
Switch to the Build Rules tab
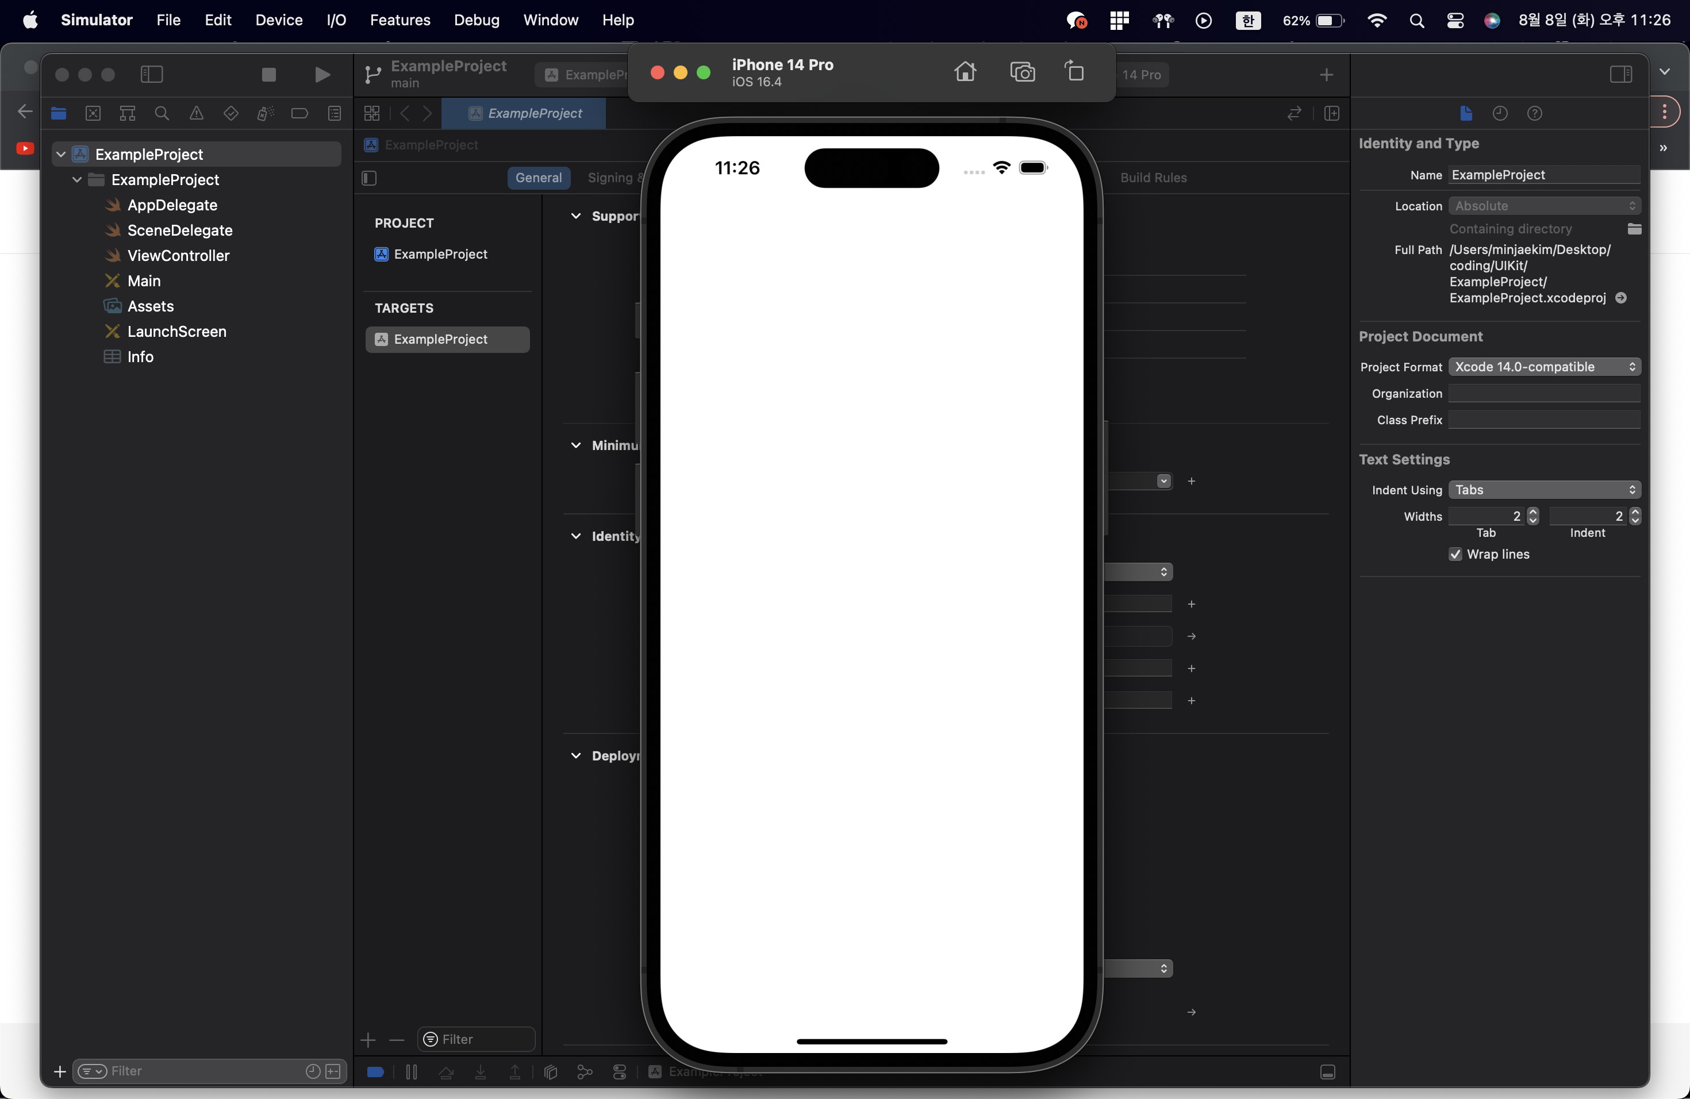coord(1153,178)
